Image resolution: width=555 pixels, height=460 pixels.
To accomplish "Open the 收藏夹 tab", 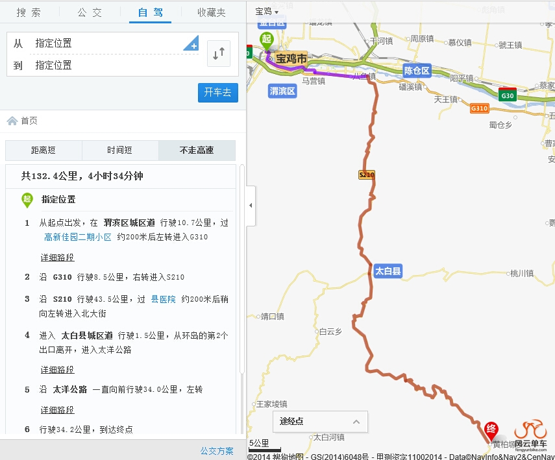I will [x=212, y=12].
